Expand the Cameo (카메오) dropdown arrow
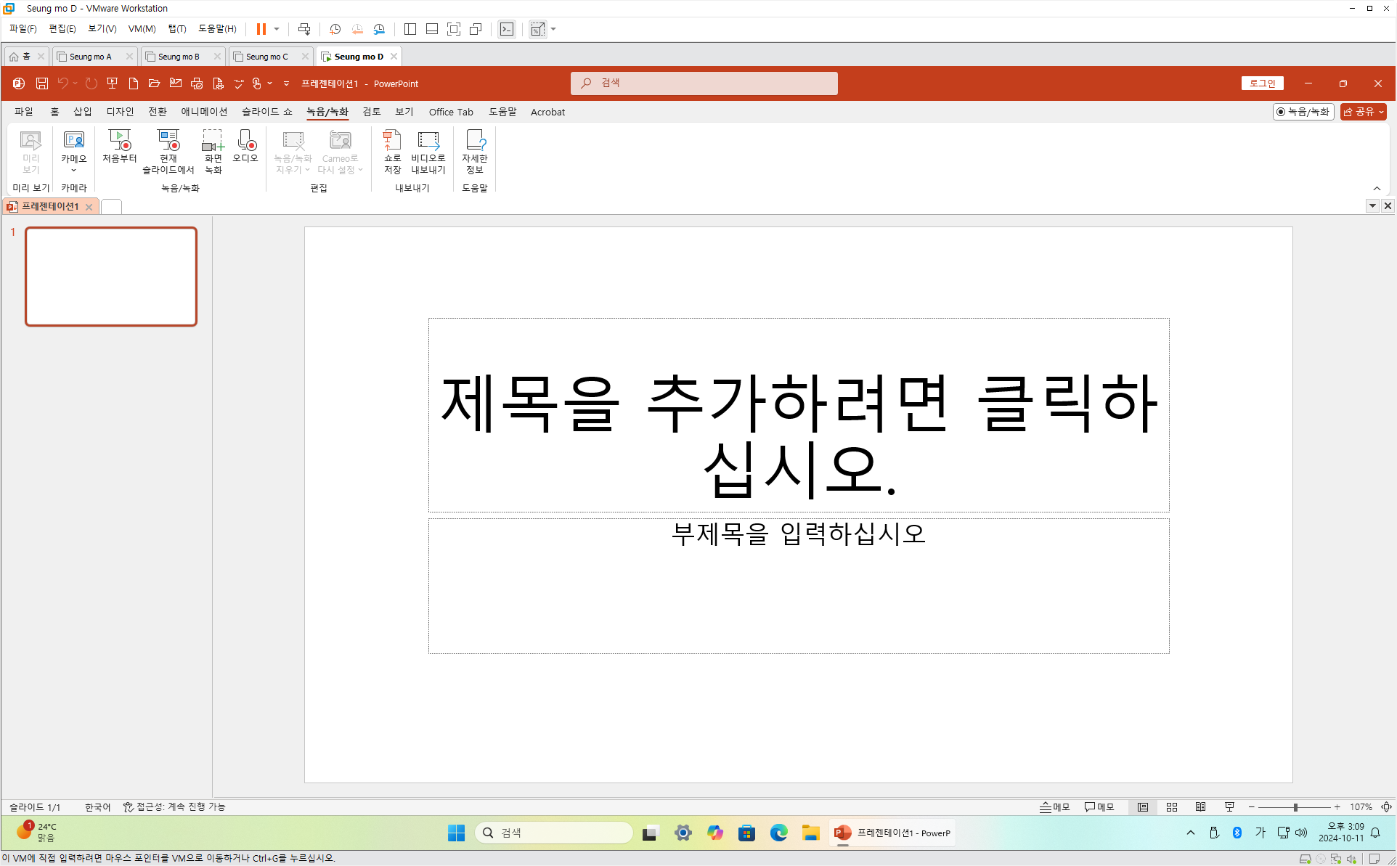This screenshot has height=866, width=1397. click(73, 171)
